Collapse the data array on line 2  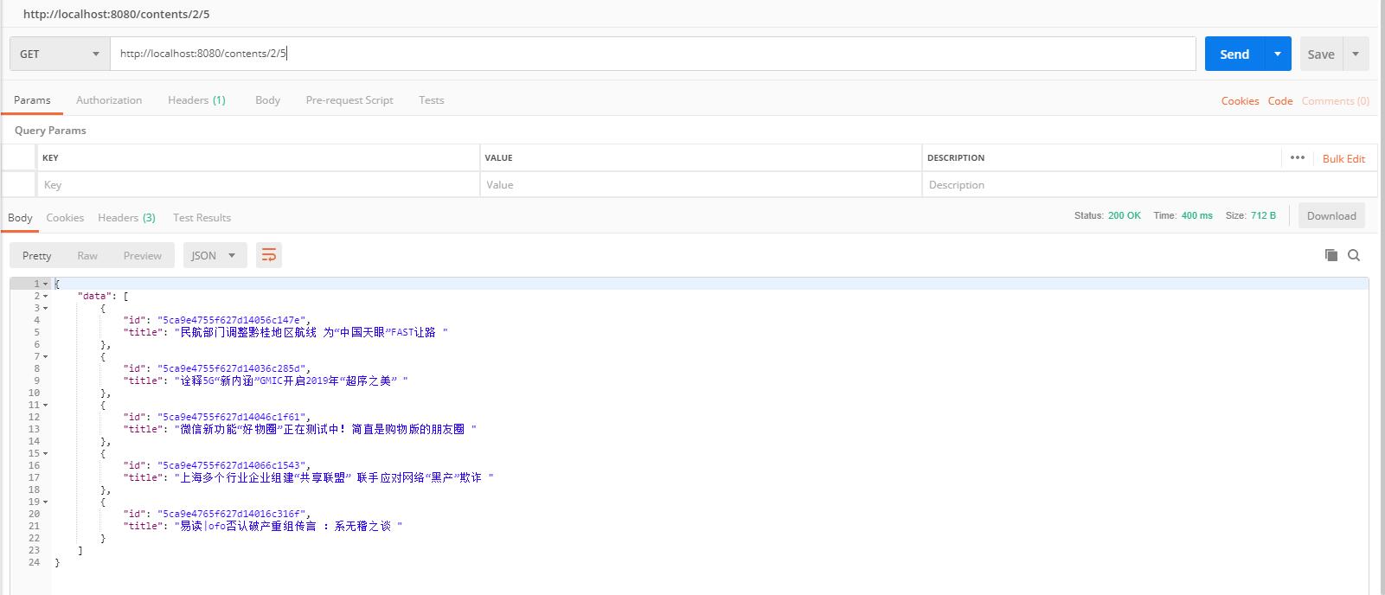click(x=46, y=297)
